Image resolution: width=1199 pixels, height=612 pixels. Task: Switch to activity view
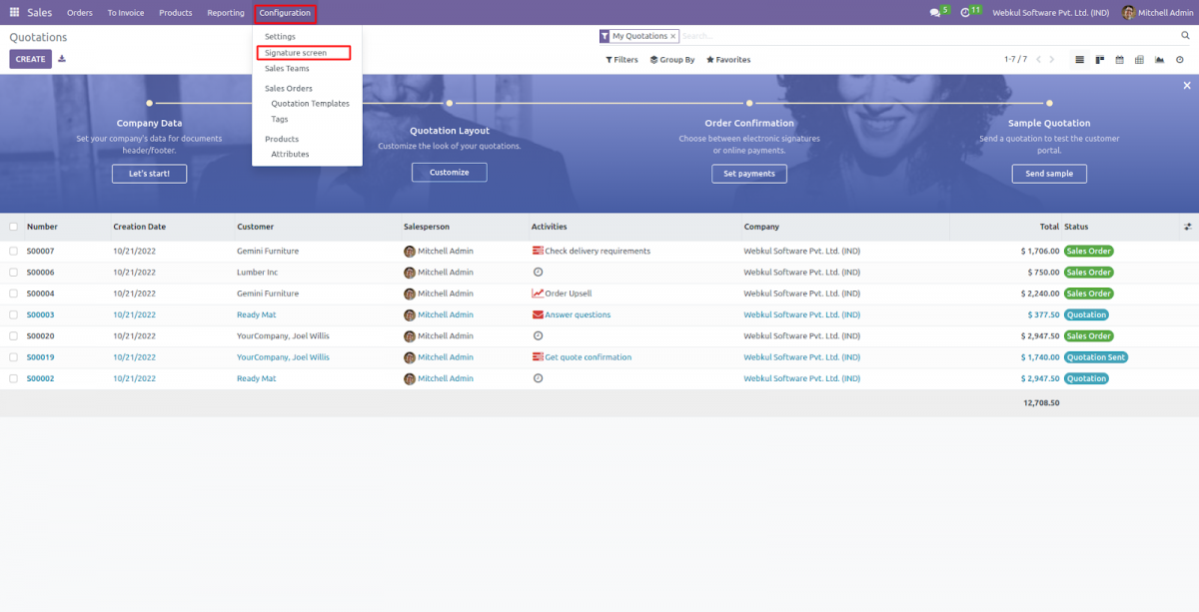point(1180,60)
